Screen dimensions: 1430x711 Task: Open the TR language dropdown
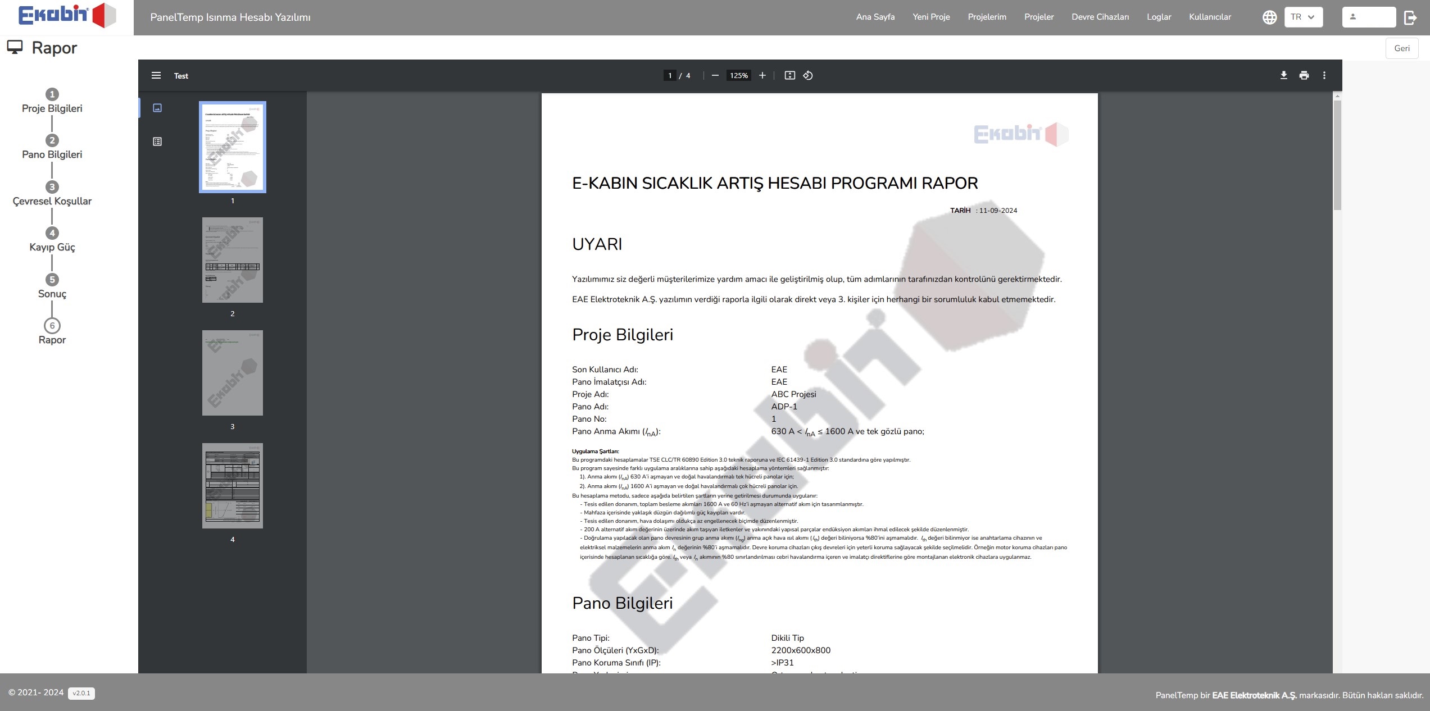(1303, 17)
